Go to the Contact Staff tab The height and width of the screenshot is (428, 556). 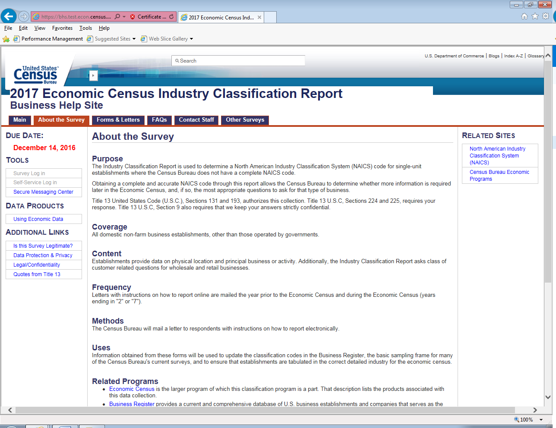click(196, 120)
